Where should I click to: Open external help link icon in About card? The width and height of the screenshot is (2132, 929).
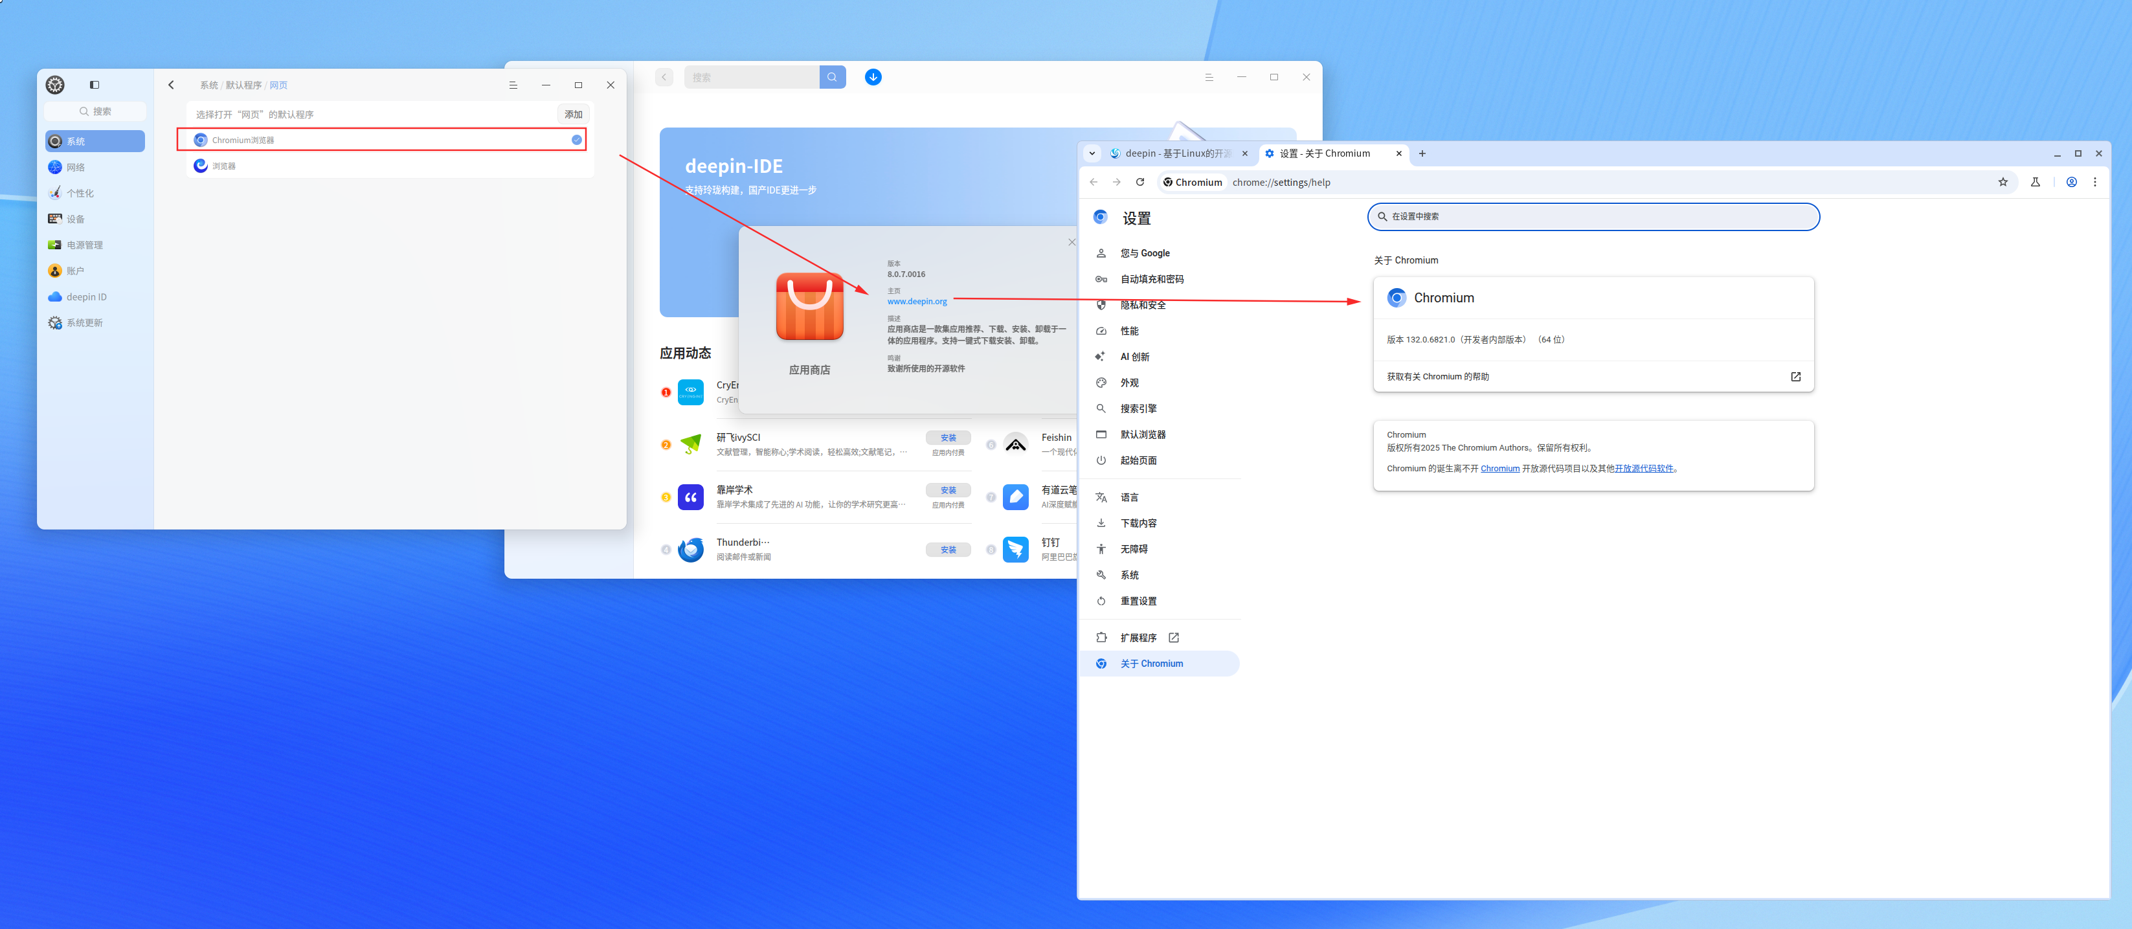pyautogui.click(x=1795, y=376)
